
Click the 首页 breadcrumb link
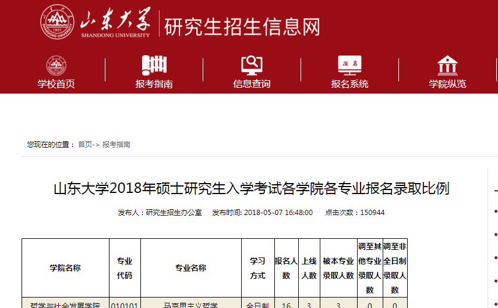(85, 145)
